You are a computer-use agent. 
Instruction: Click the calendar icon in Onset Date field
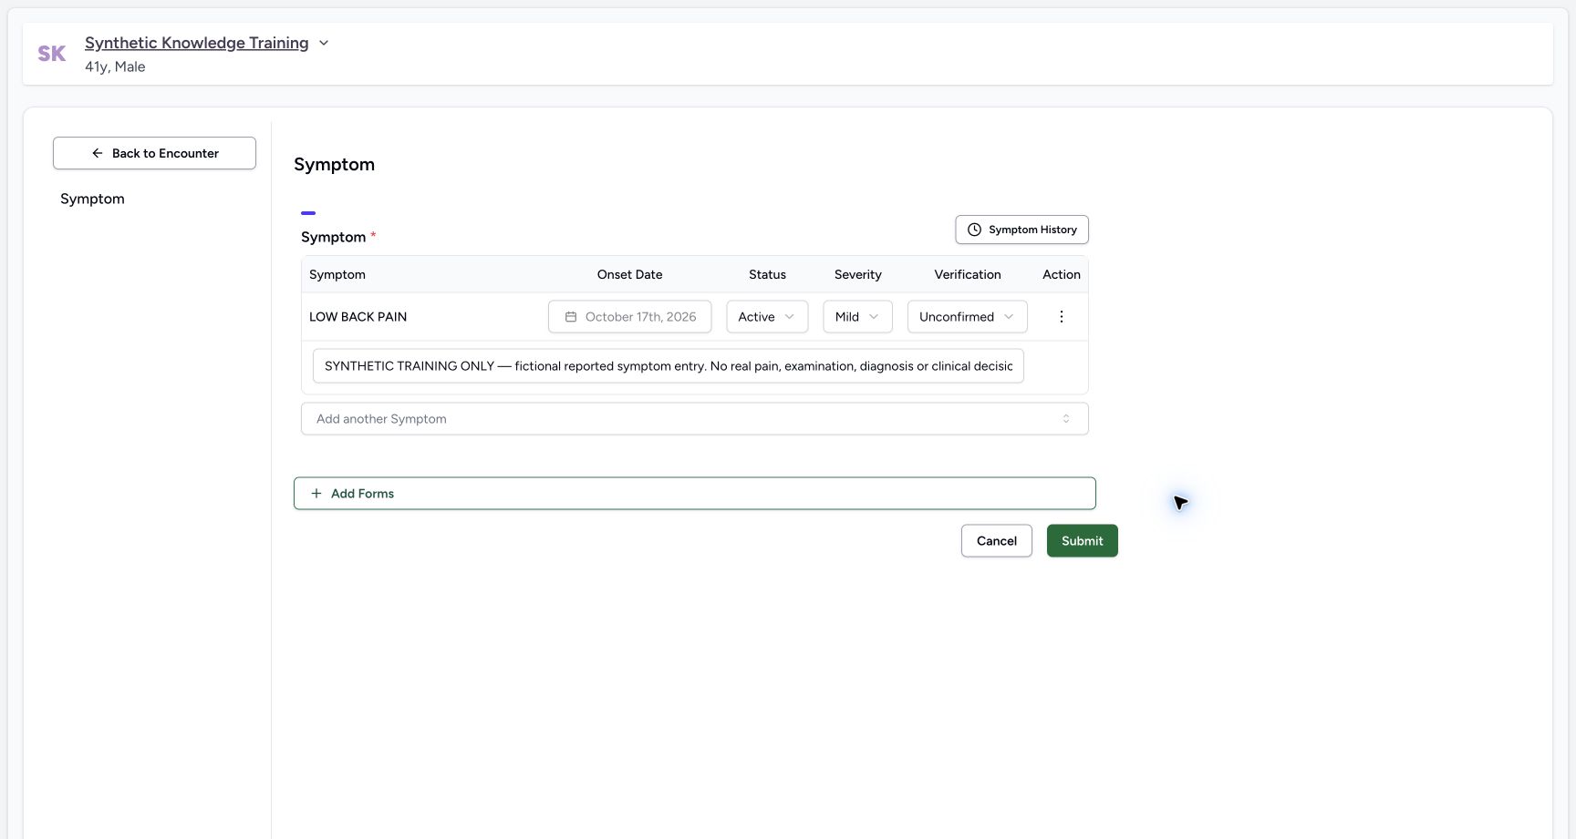571,317
